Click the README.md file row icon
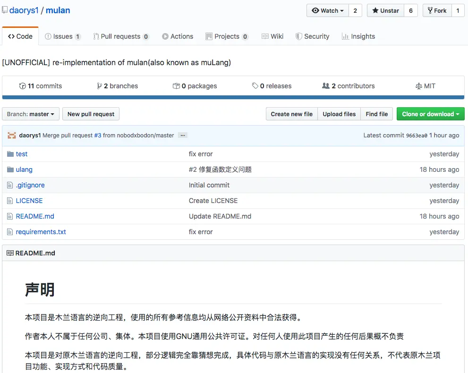Screen dimensions: 468x373 (10, 216)
